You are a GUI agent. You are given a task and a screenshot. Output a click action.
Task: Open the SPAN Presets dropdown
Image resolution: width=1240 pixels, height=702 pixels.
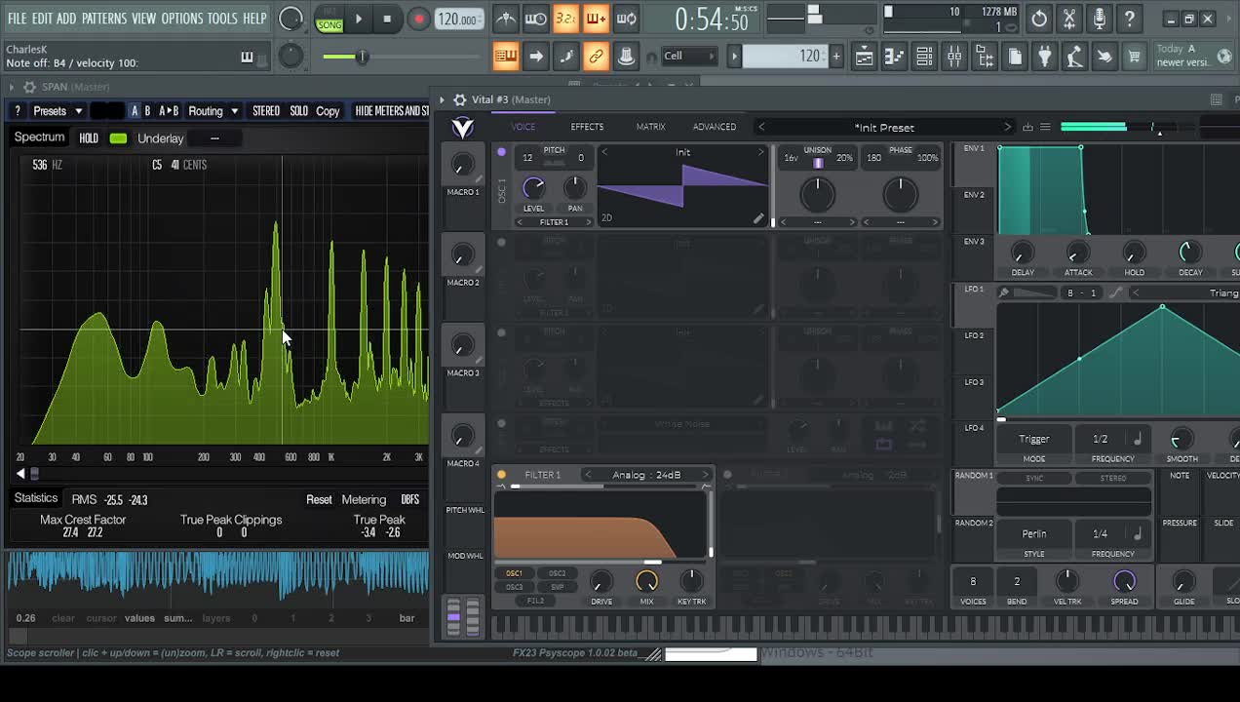coord(57,111)
